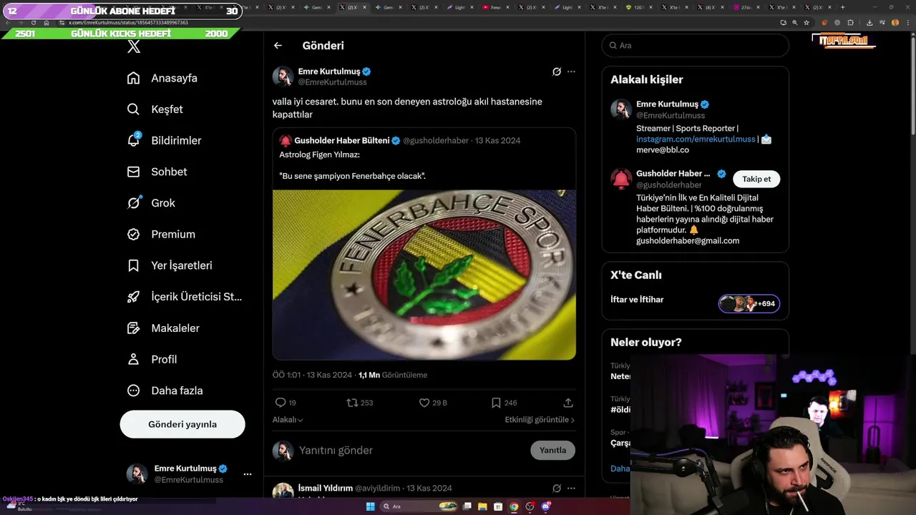This screenshot has height=515, width=916.
Task: Open Chrome from the taskbar
Action: (x=514, y=506)
